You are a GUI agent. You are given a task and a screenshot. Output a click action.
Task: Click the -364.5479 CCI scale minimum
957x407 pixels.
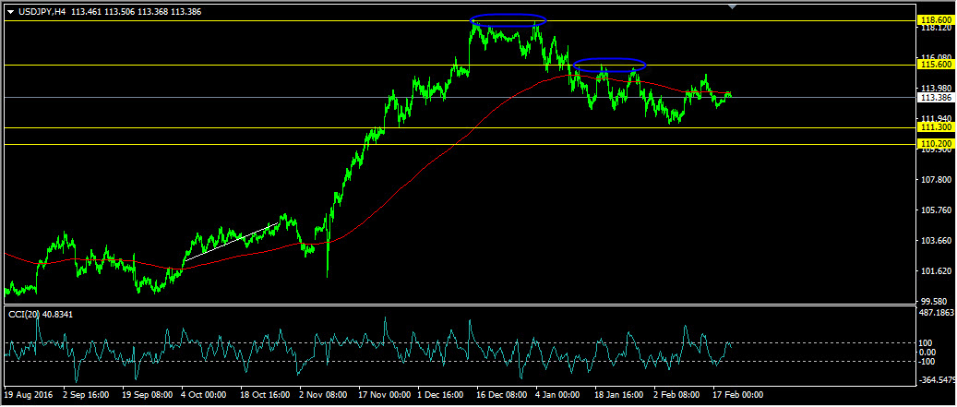[938, 380]
